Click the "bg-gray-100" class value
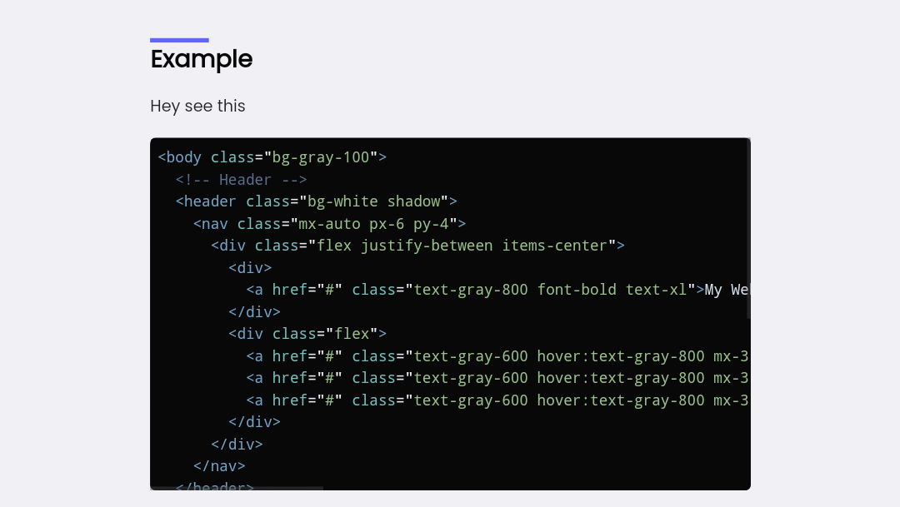 click(325, 157)
